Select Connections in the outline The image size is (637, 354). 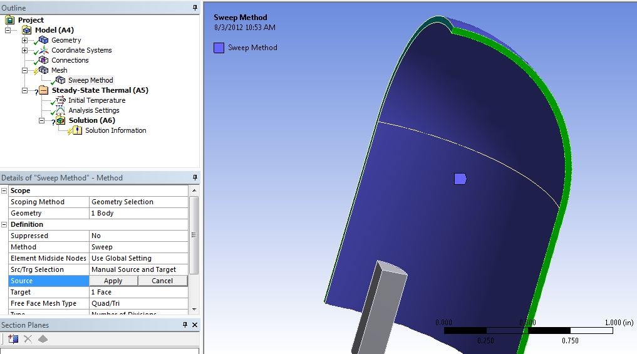click(70, 60)
